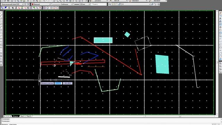The height and width of the screenshot is (125, 222).
Task: Select the Move tool
Action: 221,27
